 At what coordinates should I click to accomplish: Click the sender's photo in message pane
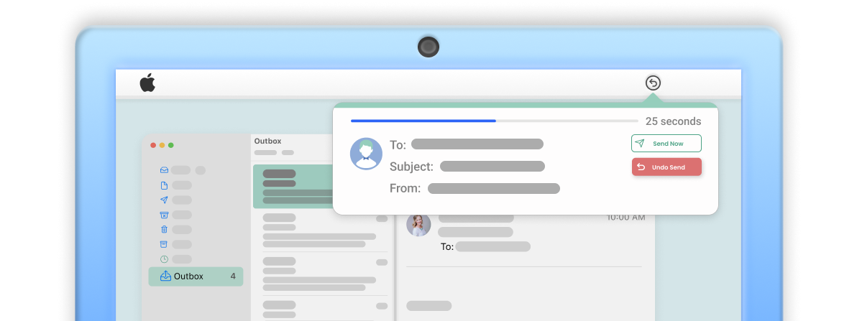(418, 224)
